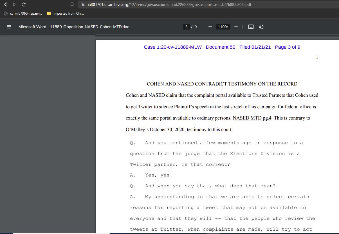The width and height of the screenshot is (339, 234).
Task: Select the 110% zoom level field
Action: (223, 27)
